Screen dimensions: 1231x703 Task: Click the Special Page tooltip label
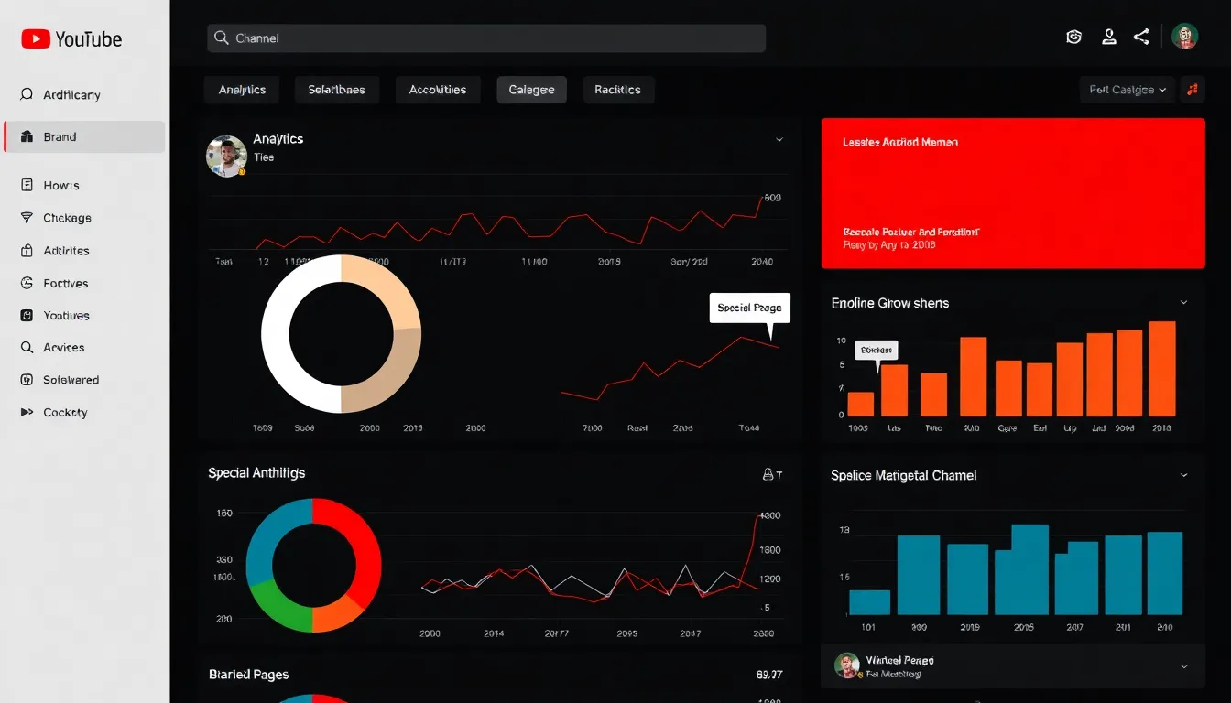(749, 308)
